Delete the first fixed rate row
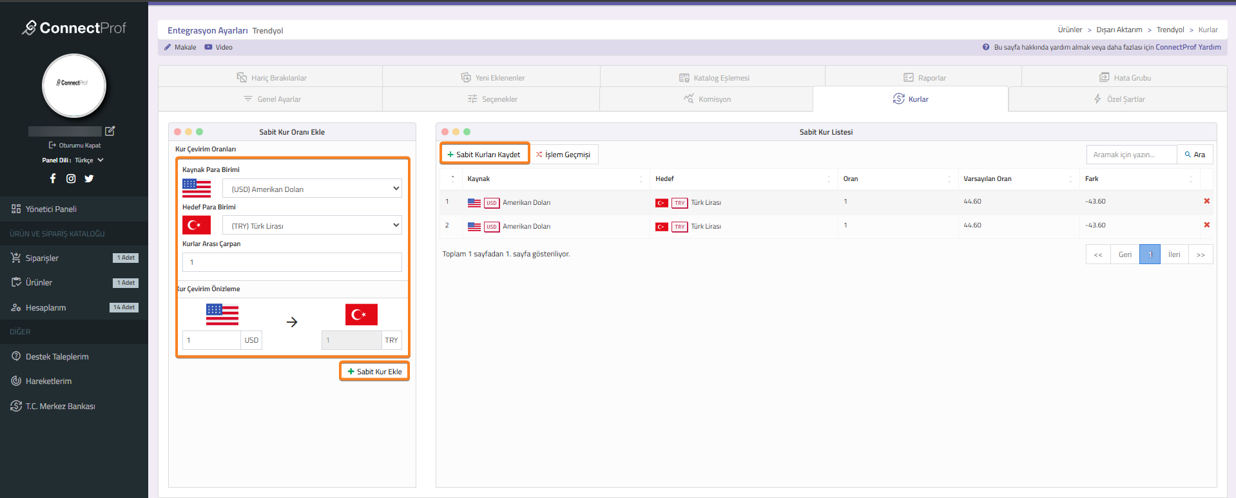The image size is (1236, 498). (x=1206, y=201)
